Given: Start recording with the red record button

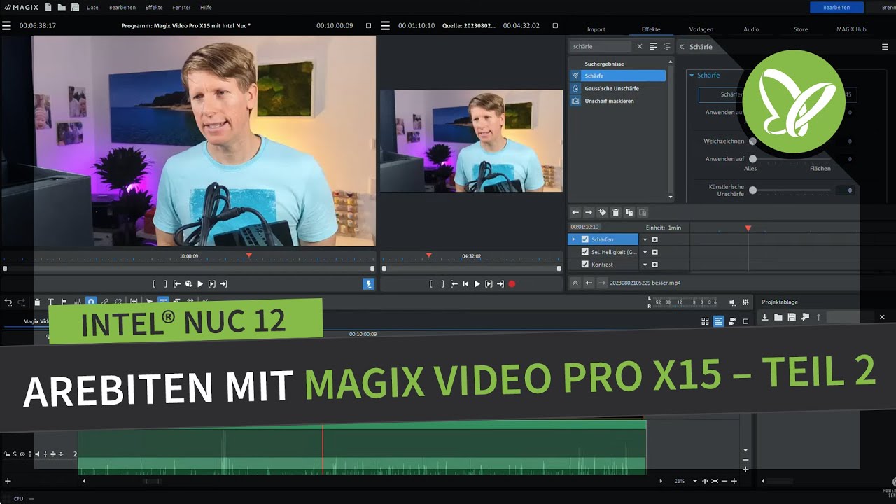Looking at the screenshot, I should point(512,284).
